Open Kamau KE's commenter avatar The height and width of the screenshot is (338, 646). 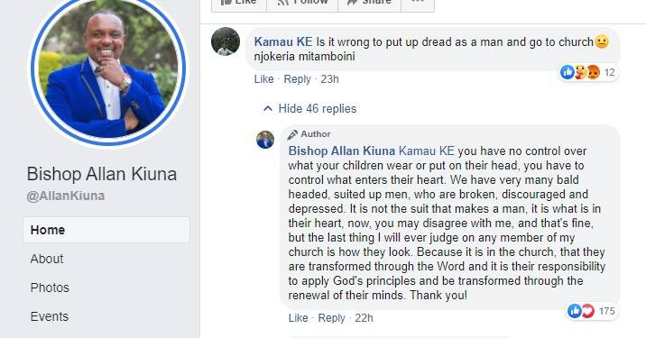pos(226,41)
